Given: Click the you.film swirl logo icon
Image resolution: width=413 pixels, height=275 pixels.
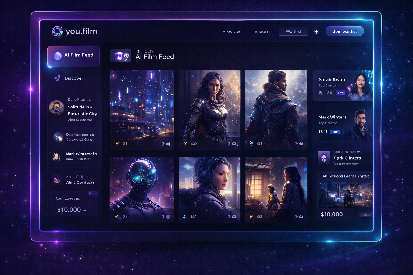Looking at the screenshot, I should 57,31.
